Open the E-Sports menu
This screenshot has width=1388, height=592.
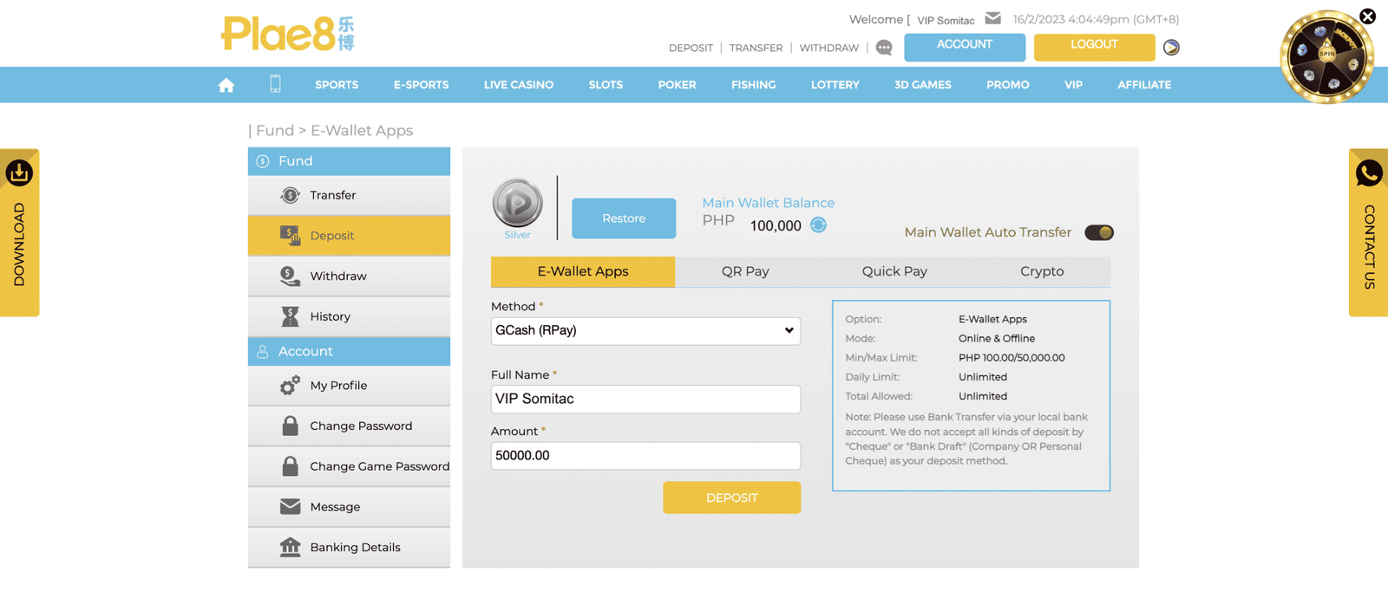click(x=421, y=85)
